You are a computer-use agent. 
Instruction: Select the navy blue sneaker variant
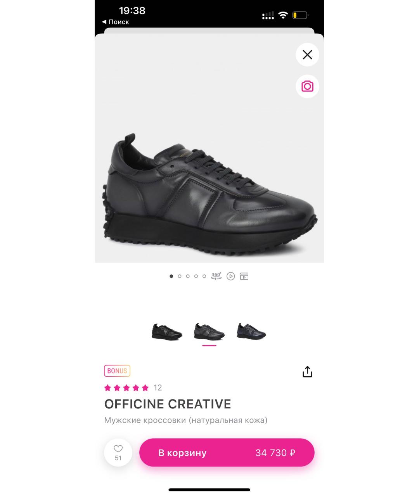[252, 332]
